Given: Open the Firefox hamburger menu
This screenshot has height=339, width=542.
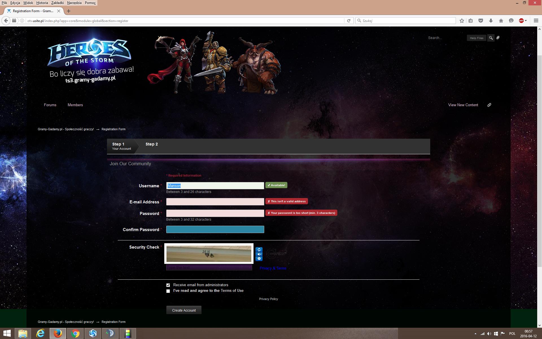Looking at the screenshot, I should [x=536, y=21].
